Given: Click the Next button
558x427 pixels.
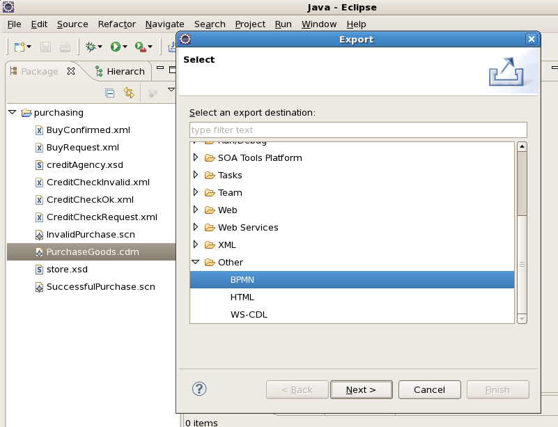Looking at the screenshot, I should tap(362, 389).
